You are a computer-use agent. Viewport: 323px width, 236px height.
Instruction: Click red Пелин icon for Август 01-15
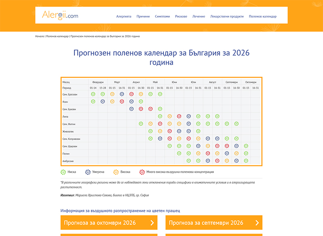208,153
